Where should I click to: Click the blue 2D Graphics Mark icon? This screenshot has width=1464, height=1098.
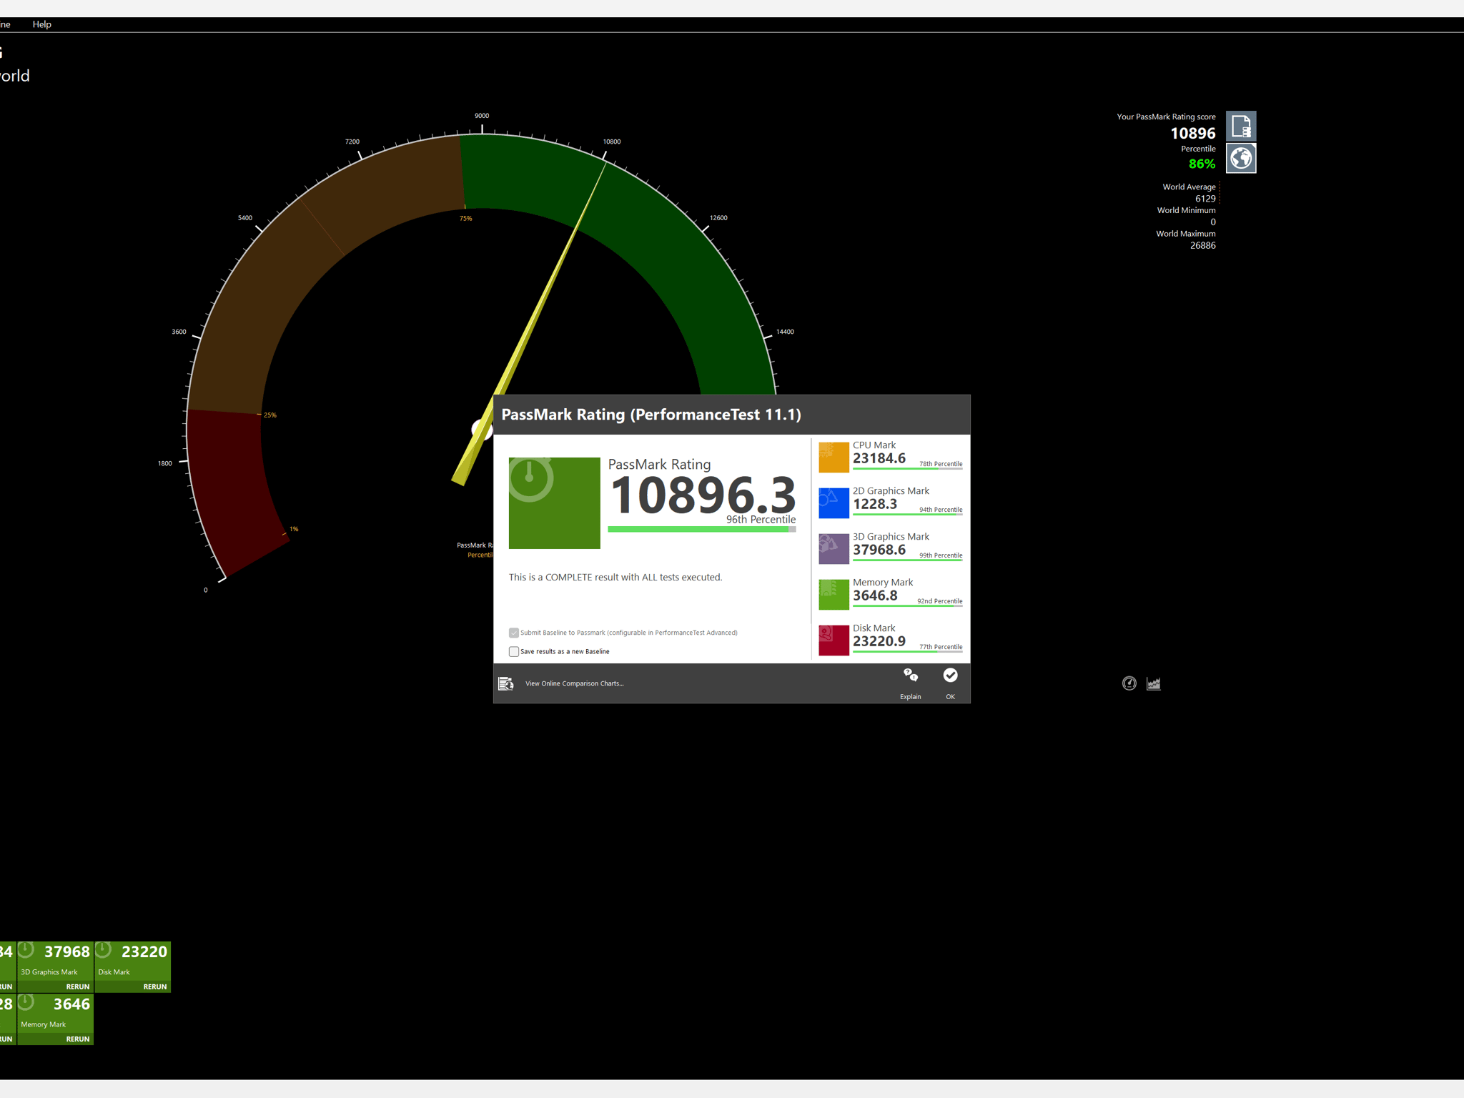coord(834,503)
